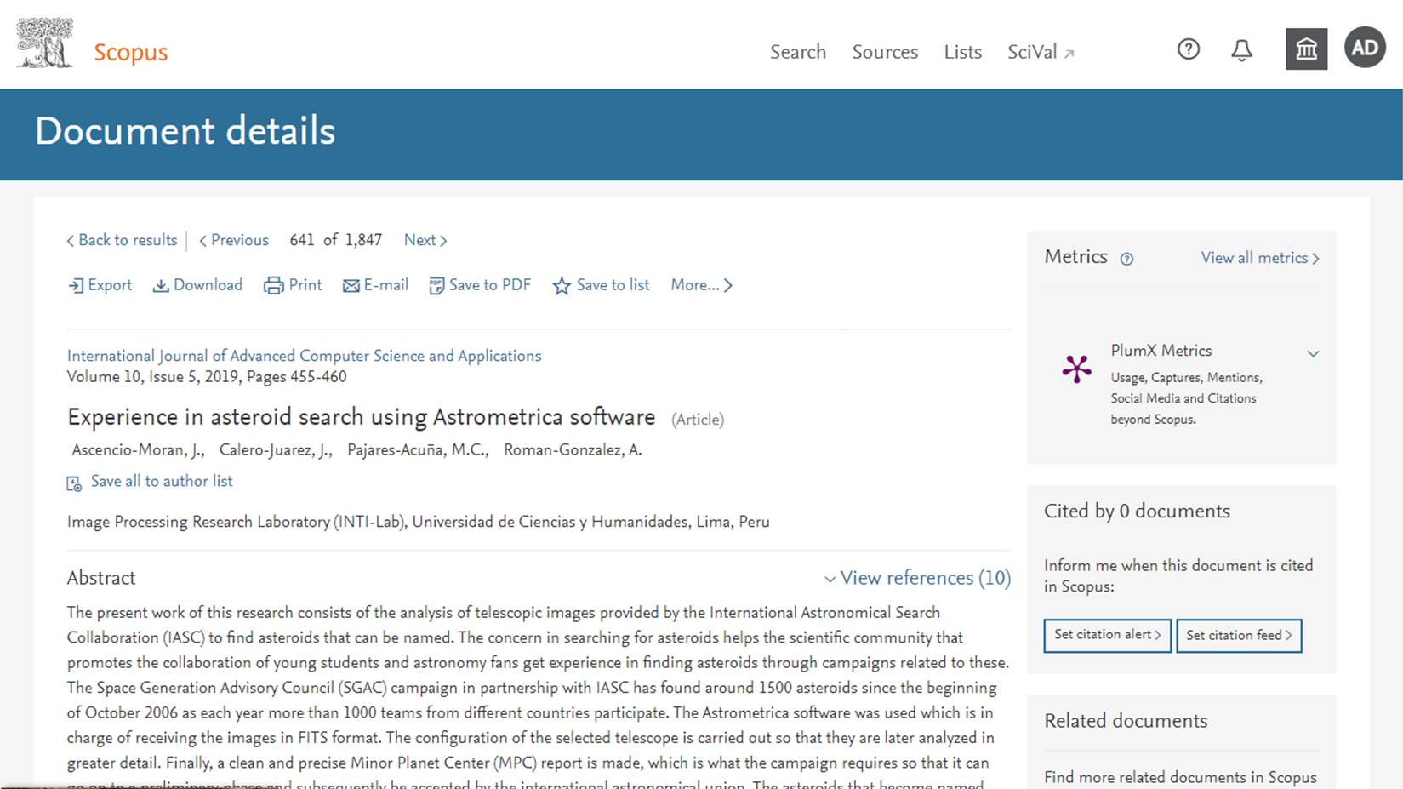Click the E-mail label

386,285
